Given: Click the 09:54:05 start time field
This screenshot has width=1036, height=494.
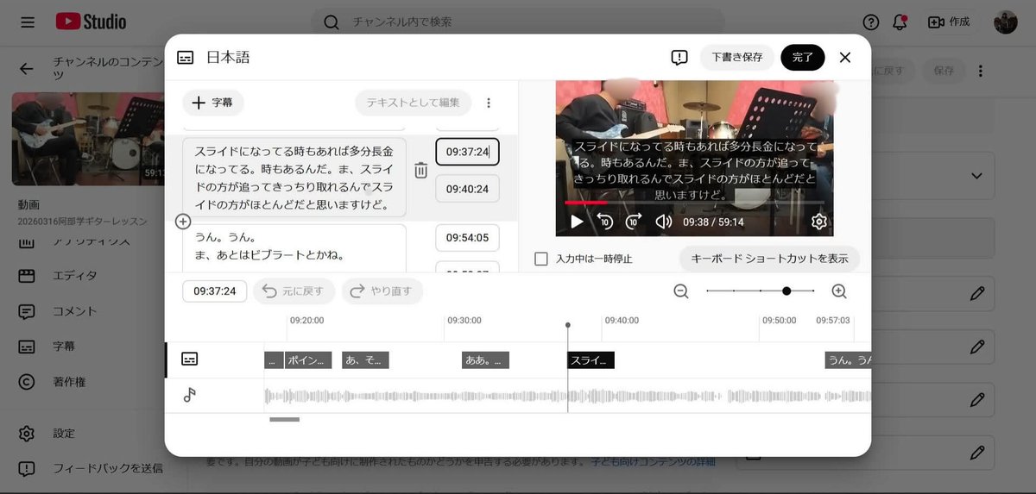Looking at the screenshot, I should point(467,238).
